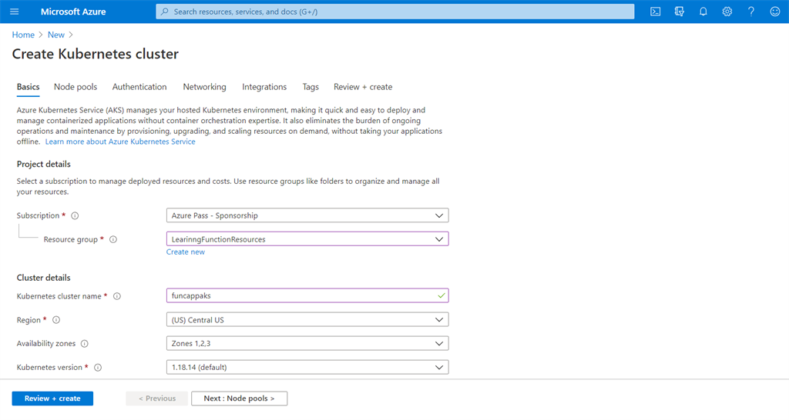789x420 pixels.
Task: Click the help question mark icon
Action: 751,12
